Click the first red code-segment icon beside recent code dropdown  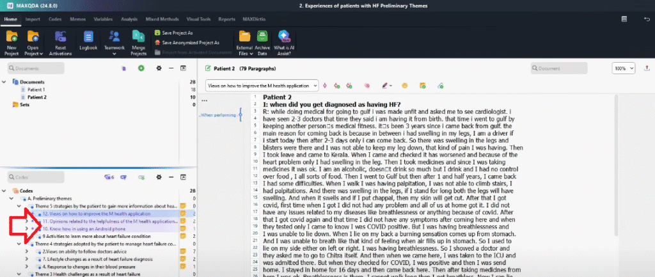(x=325, y=85)
